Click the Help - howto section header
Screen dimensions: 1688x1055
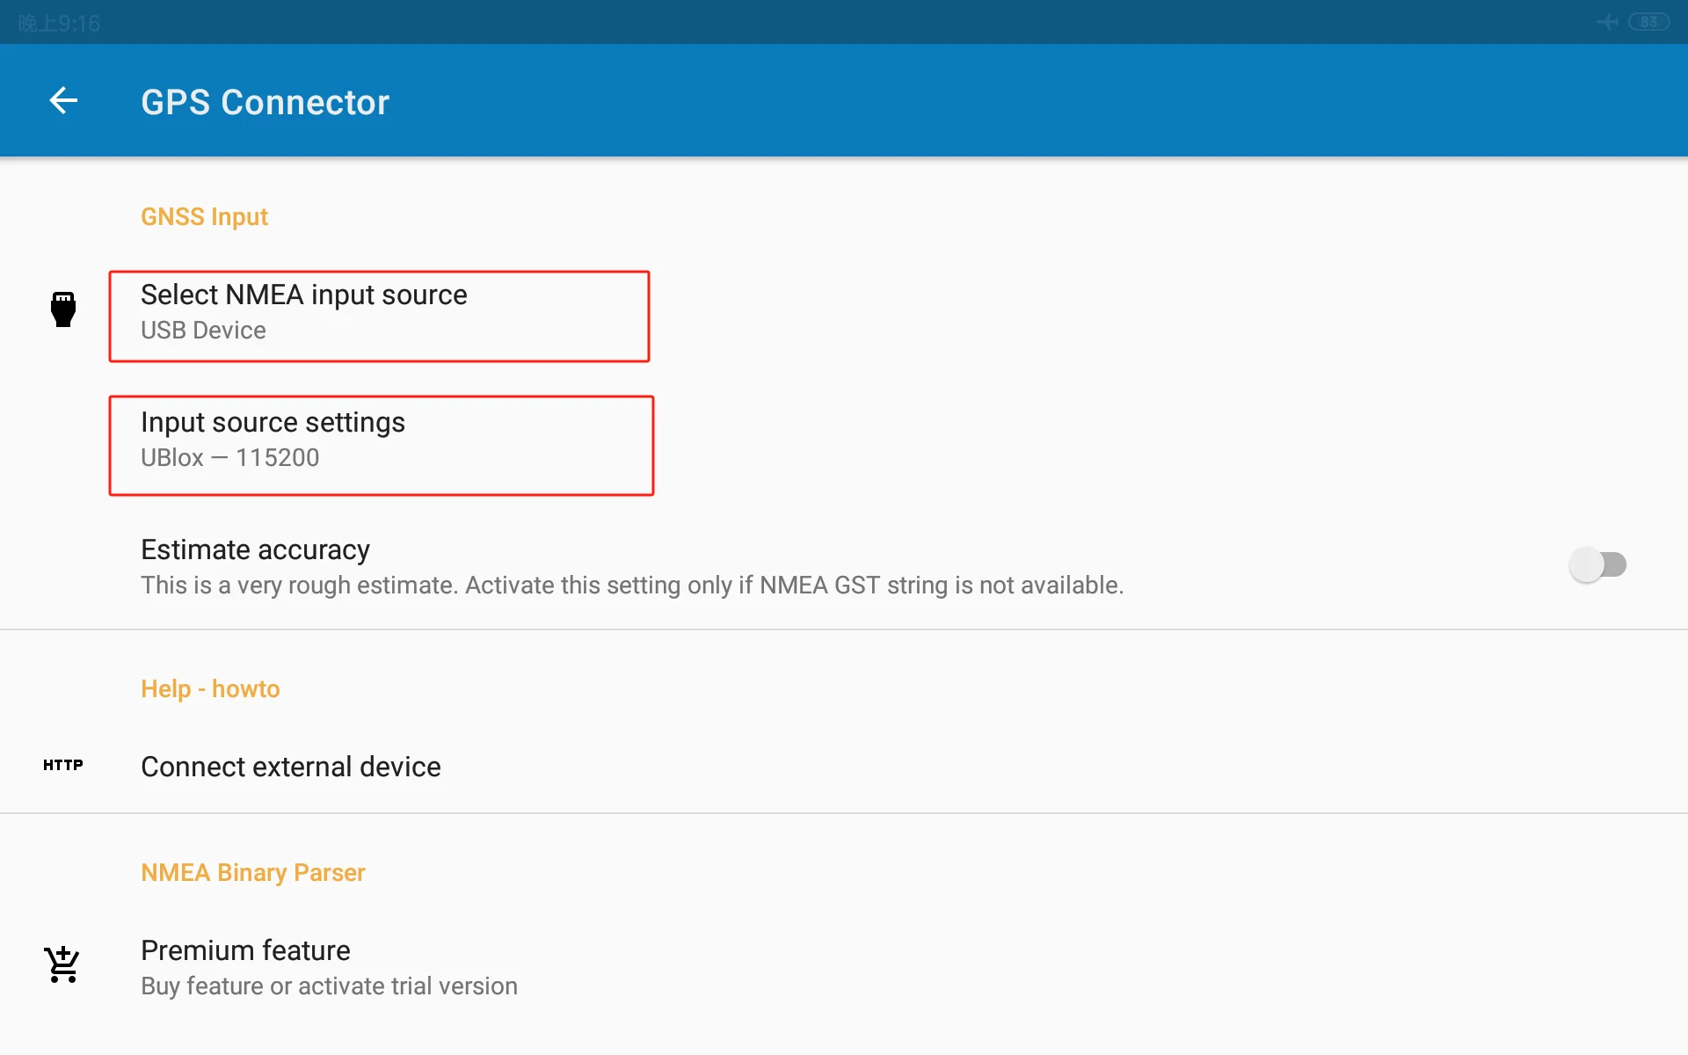click(x=210, y=688)
